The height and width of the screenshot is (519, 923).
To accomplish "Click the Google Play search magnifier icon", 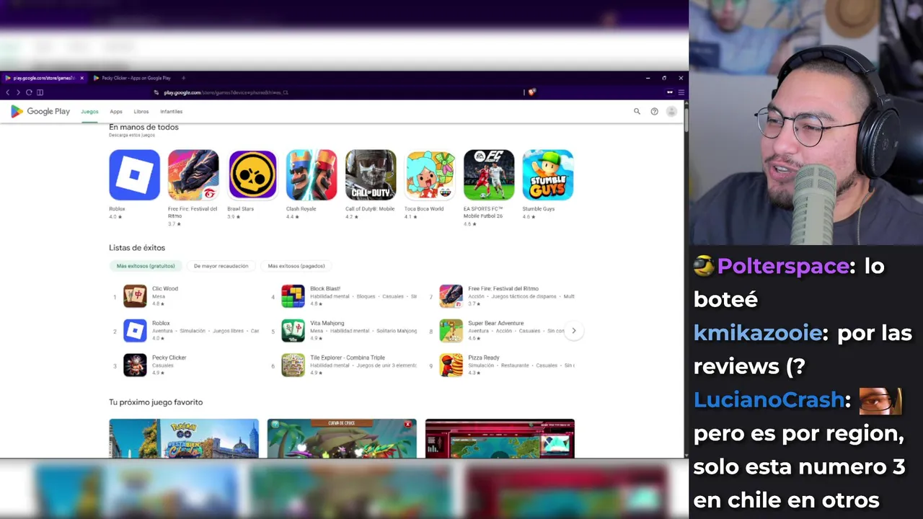I will pos(637,112).
